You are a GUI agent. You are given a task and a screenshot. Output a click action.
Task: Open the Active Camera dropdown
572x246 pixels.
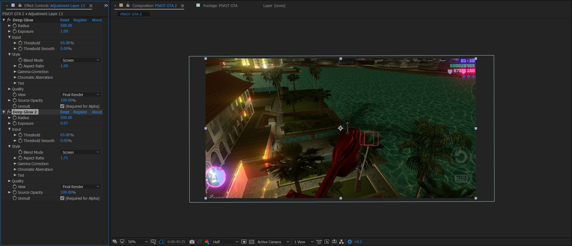[x=273, y=242]
